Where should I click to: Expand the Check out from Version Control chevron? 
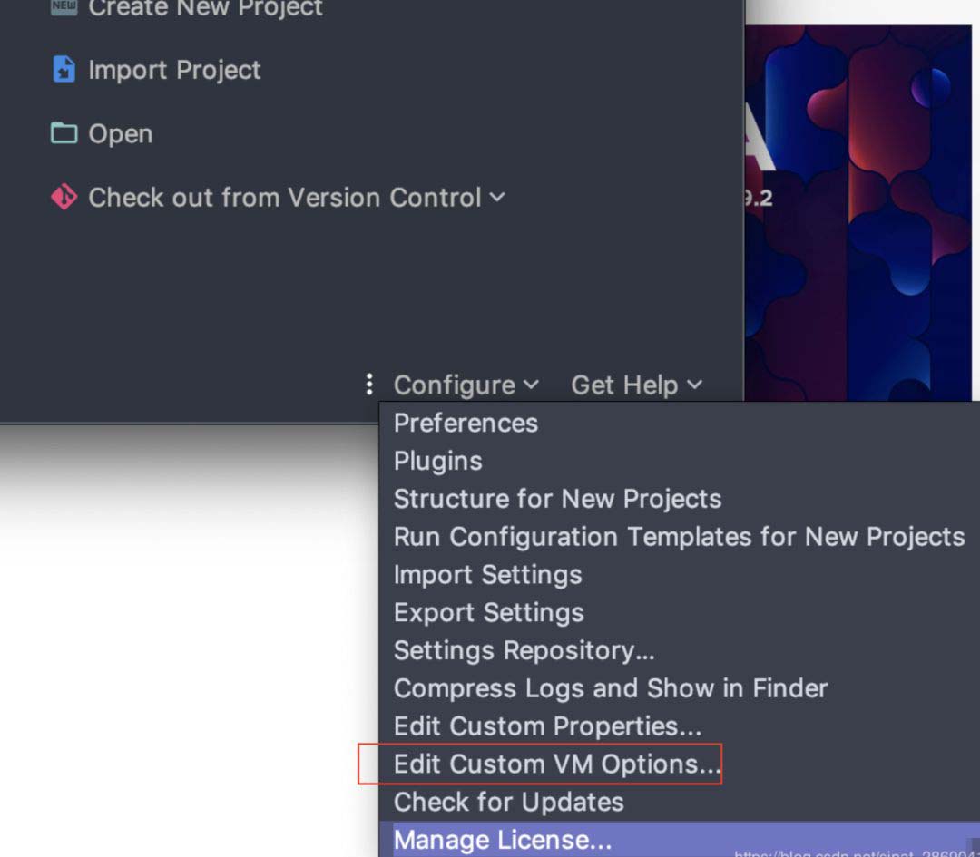pyautogui.click(x=495, y=198)
